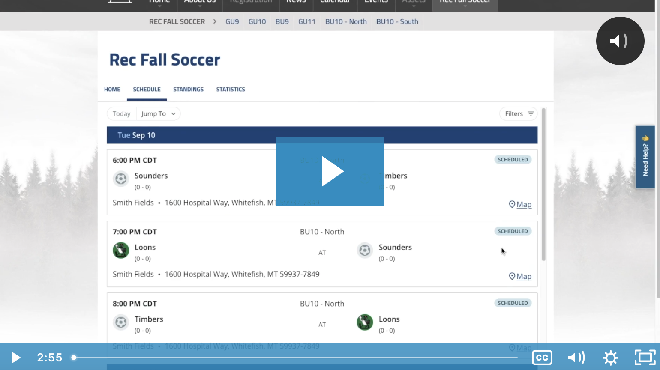Screen dimensions: 660x370
Task: Open the News menu item
Action: (296, 2)
